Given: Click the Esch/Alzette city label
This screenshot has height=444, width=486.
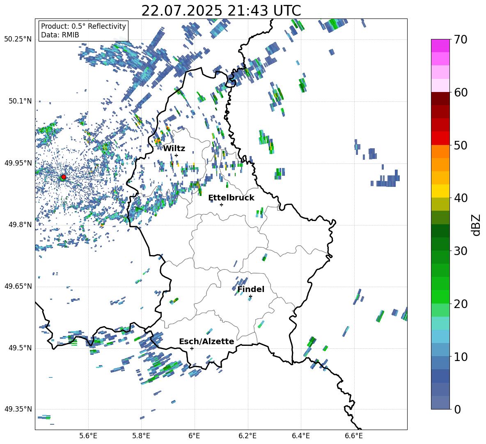Looking at the screenshot, I should [x=206, y=341].
